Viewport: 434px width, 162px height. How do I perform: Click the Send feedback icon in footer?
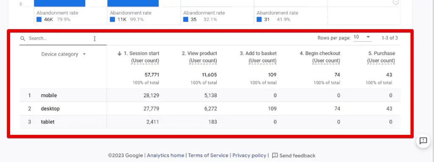[x=275, y=155]
